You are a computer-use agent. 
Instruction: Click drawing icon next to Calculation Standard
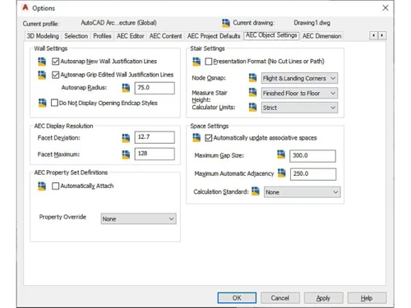pos(256,191)
